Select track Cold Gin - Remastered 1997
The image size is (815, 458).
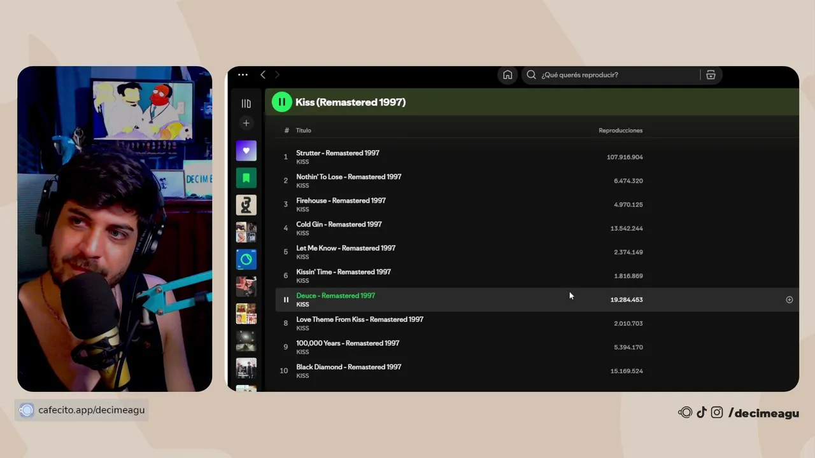pyautogui.click(x=339, y=225)
